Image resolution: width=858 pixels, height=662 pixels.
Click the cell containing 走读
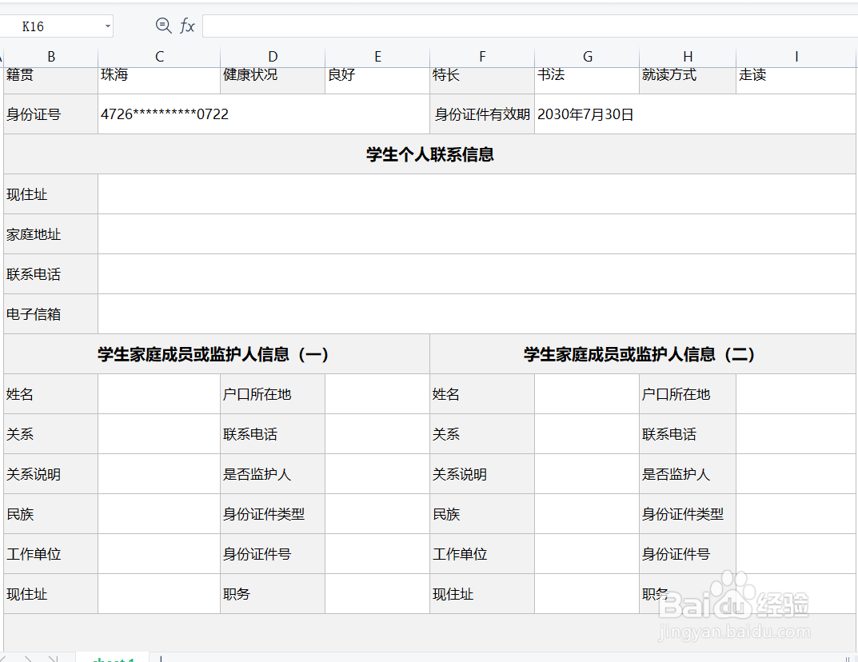(x=796, y=74)
